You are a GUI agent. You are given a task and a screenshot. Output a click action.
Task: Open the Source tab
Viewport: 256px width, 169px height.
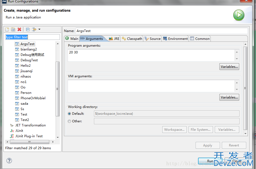click(x=153, y=39)
